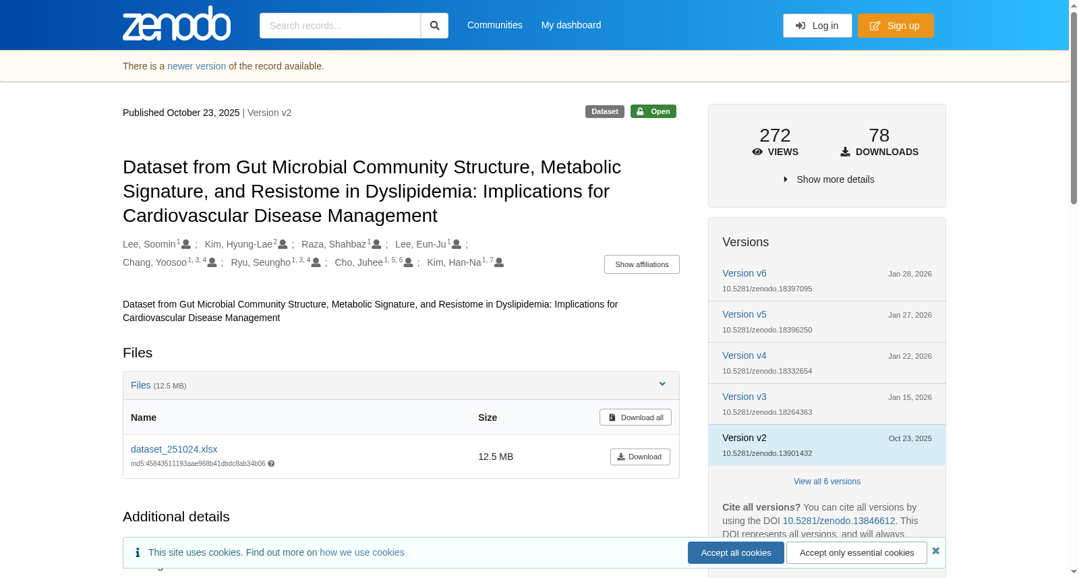The height and width of the screenshot is (578, 1079).
Task: Click the 12.5 MB size cell
Action: [496, 457]
